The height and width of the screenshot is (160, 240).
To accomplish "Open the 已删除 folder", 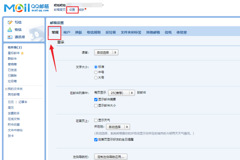I will pyautogui.click(x=12, y=76).
